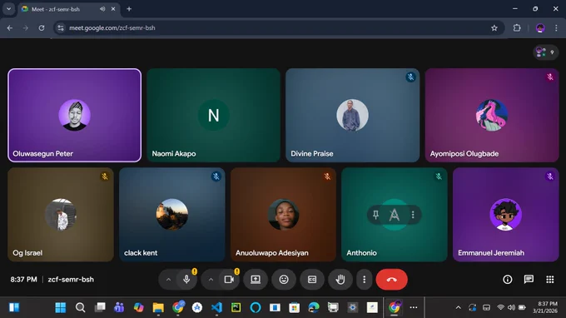
Task: Open PyCharm from taskbar
Action: tap(236, 307)
